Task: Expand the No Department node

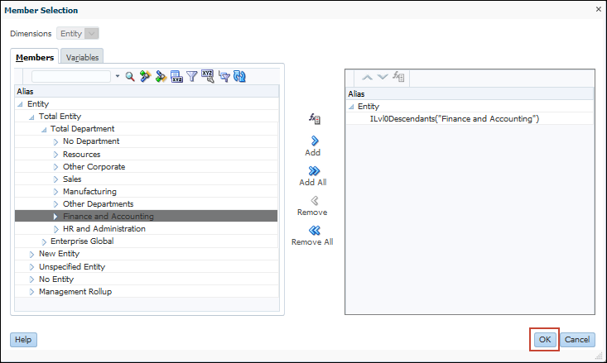Action: point(55,142)
